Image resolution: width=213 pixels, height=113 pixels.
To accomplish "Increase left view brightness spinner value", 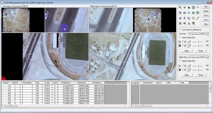I will point(188,41).
